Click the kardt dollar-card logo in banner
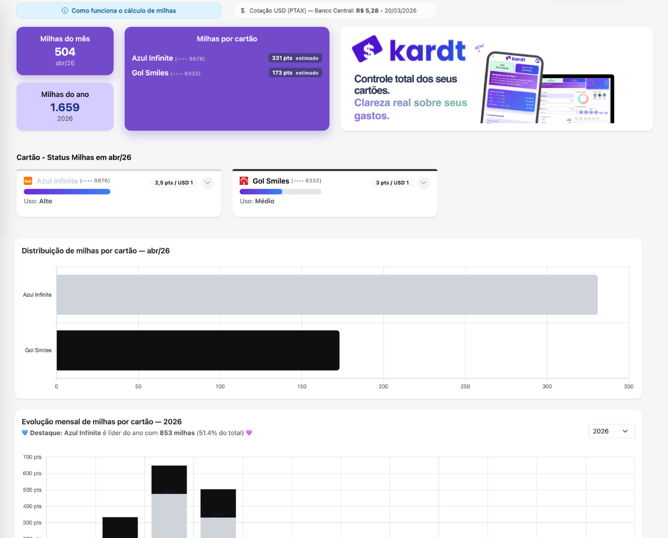 (x=367, y=50)
